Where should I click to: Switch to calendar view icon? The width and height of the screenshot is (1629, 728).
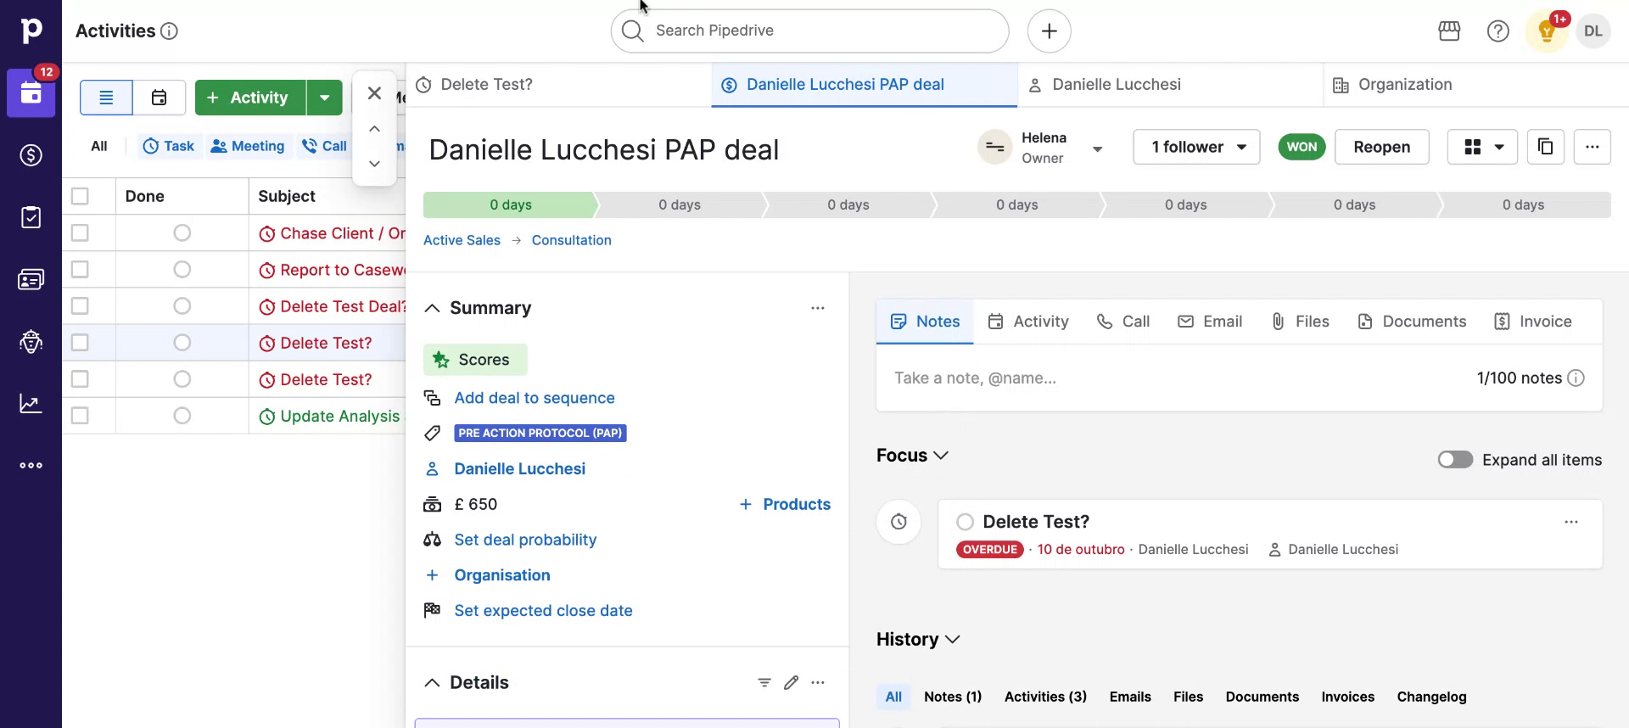[159, 98]
